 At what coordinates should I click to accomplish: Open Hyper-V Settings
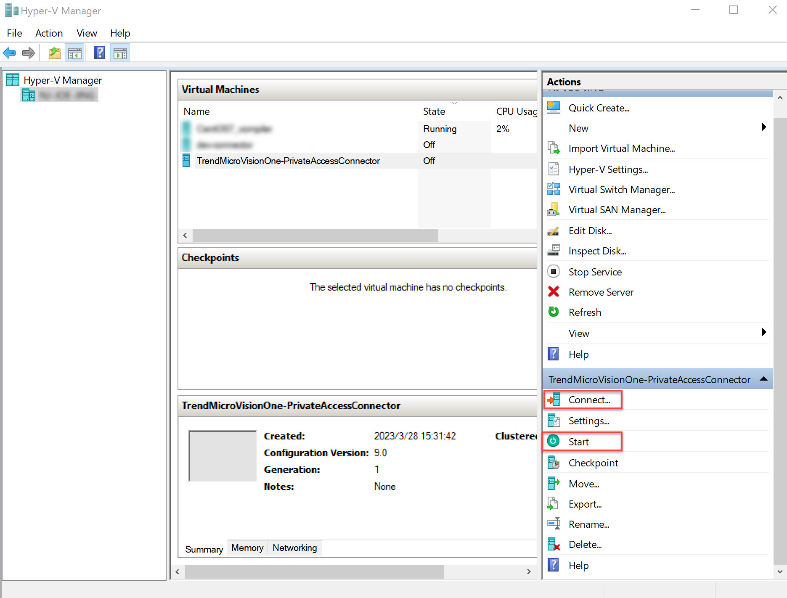(x=608, y=169)
